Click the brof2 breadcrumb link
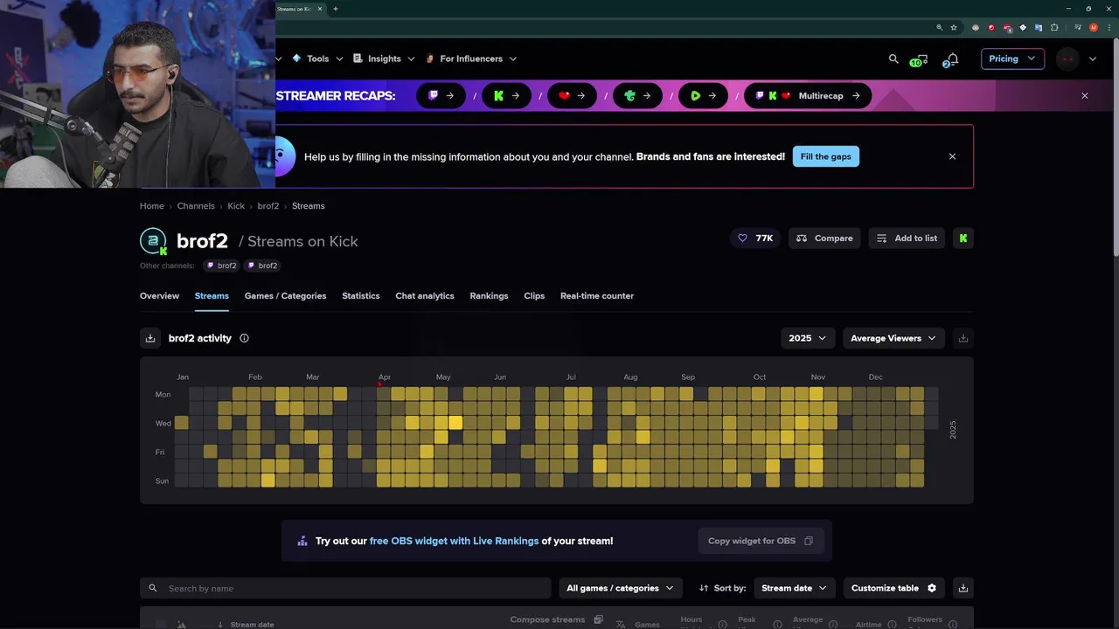Screen dimensions: 1119x629 (268, 206)
